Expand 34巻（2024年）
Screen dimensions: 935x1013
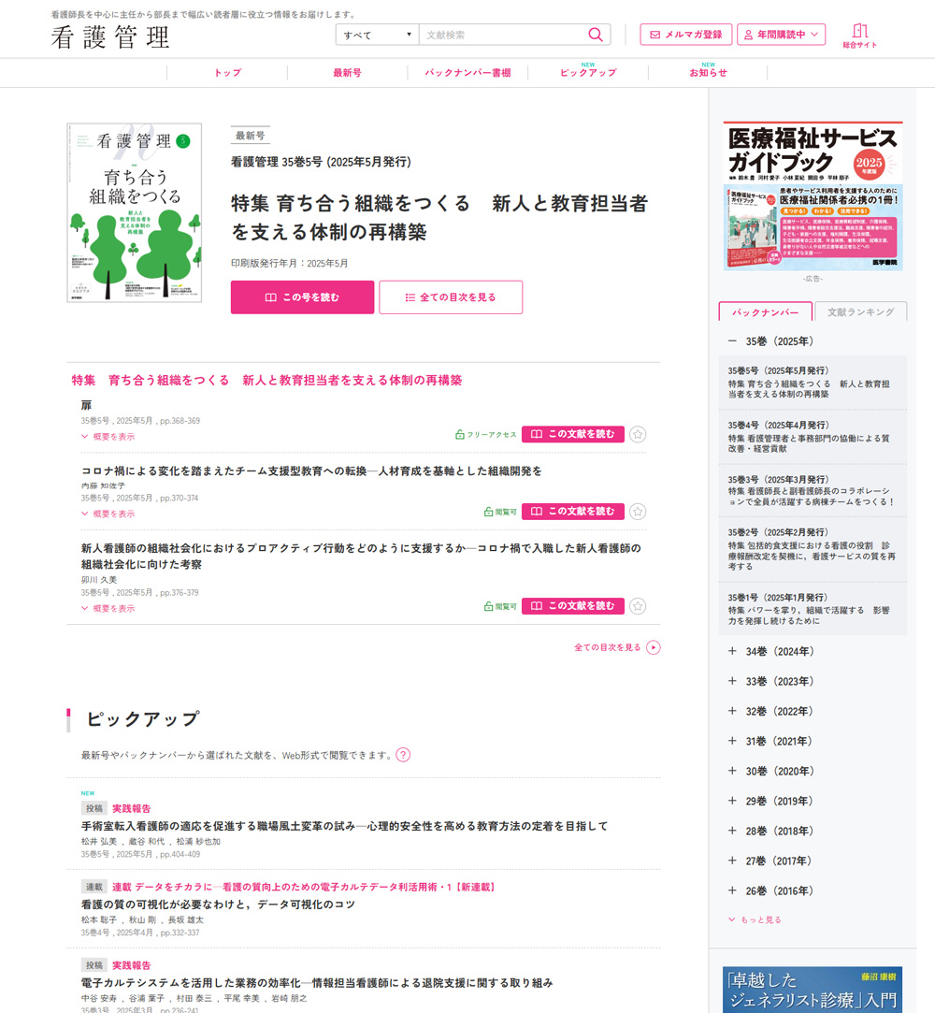tap(731, 651)
